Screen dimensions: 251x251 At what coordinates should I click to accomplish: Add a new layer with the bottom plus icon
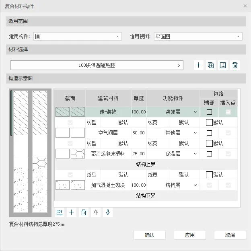pos(72,212)
